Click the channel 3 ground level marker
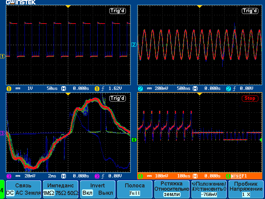The height and width of the screenshot is (199, 265). click(2, 133)
